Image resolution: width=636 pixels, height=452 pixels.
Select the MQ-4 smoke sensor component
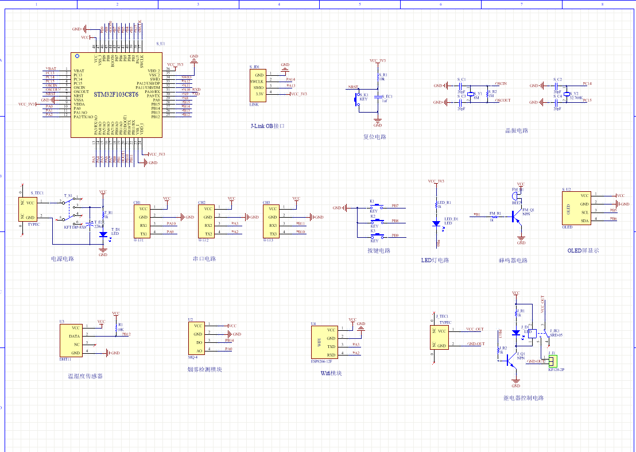(x=196, y=338)
